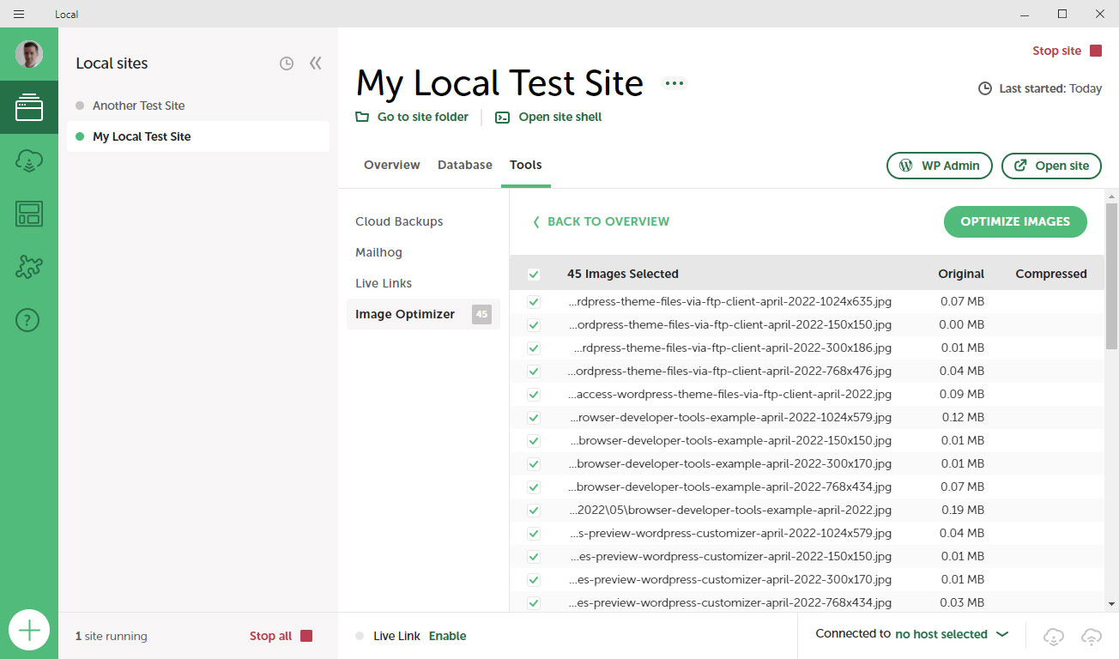The height and width of the screenshot is (659, 1119).
Task: Open Live Links tool
Action: (x=384, y=283)
